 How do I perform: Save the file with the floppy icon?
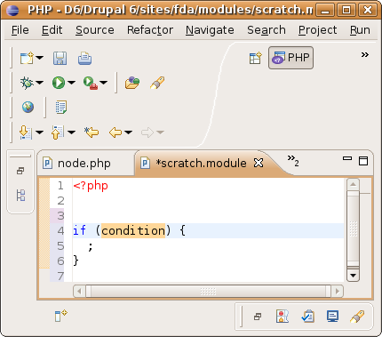click(60, 58)
